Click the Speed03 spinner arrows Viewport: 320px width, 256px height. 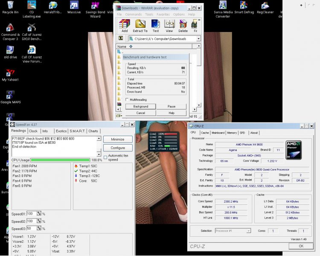(x=39, y=228)
